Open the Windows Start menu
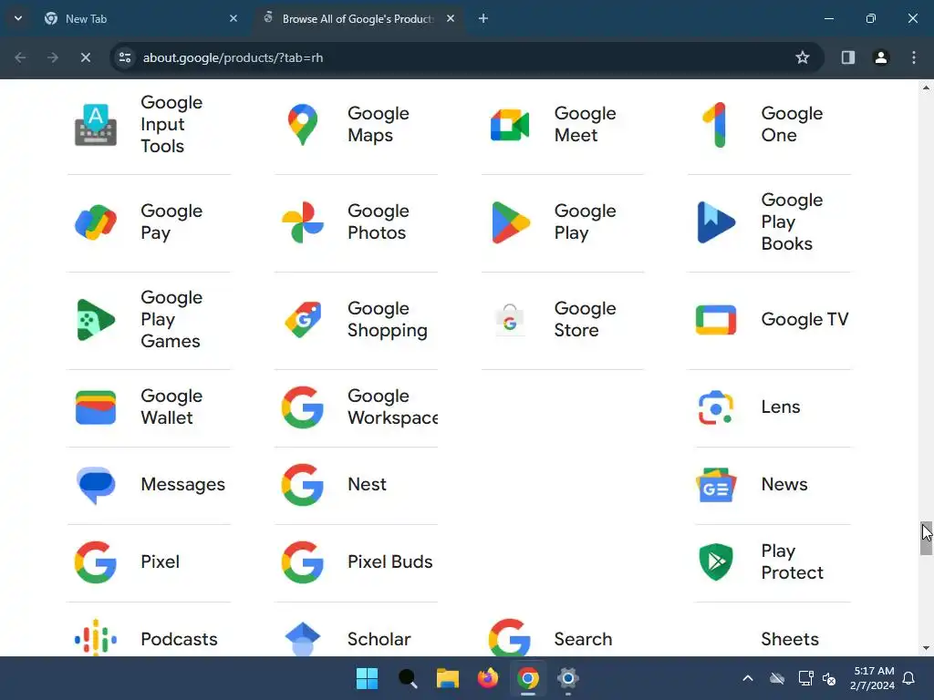This screenshot has height=700, width=934. point(367,678)
